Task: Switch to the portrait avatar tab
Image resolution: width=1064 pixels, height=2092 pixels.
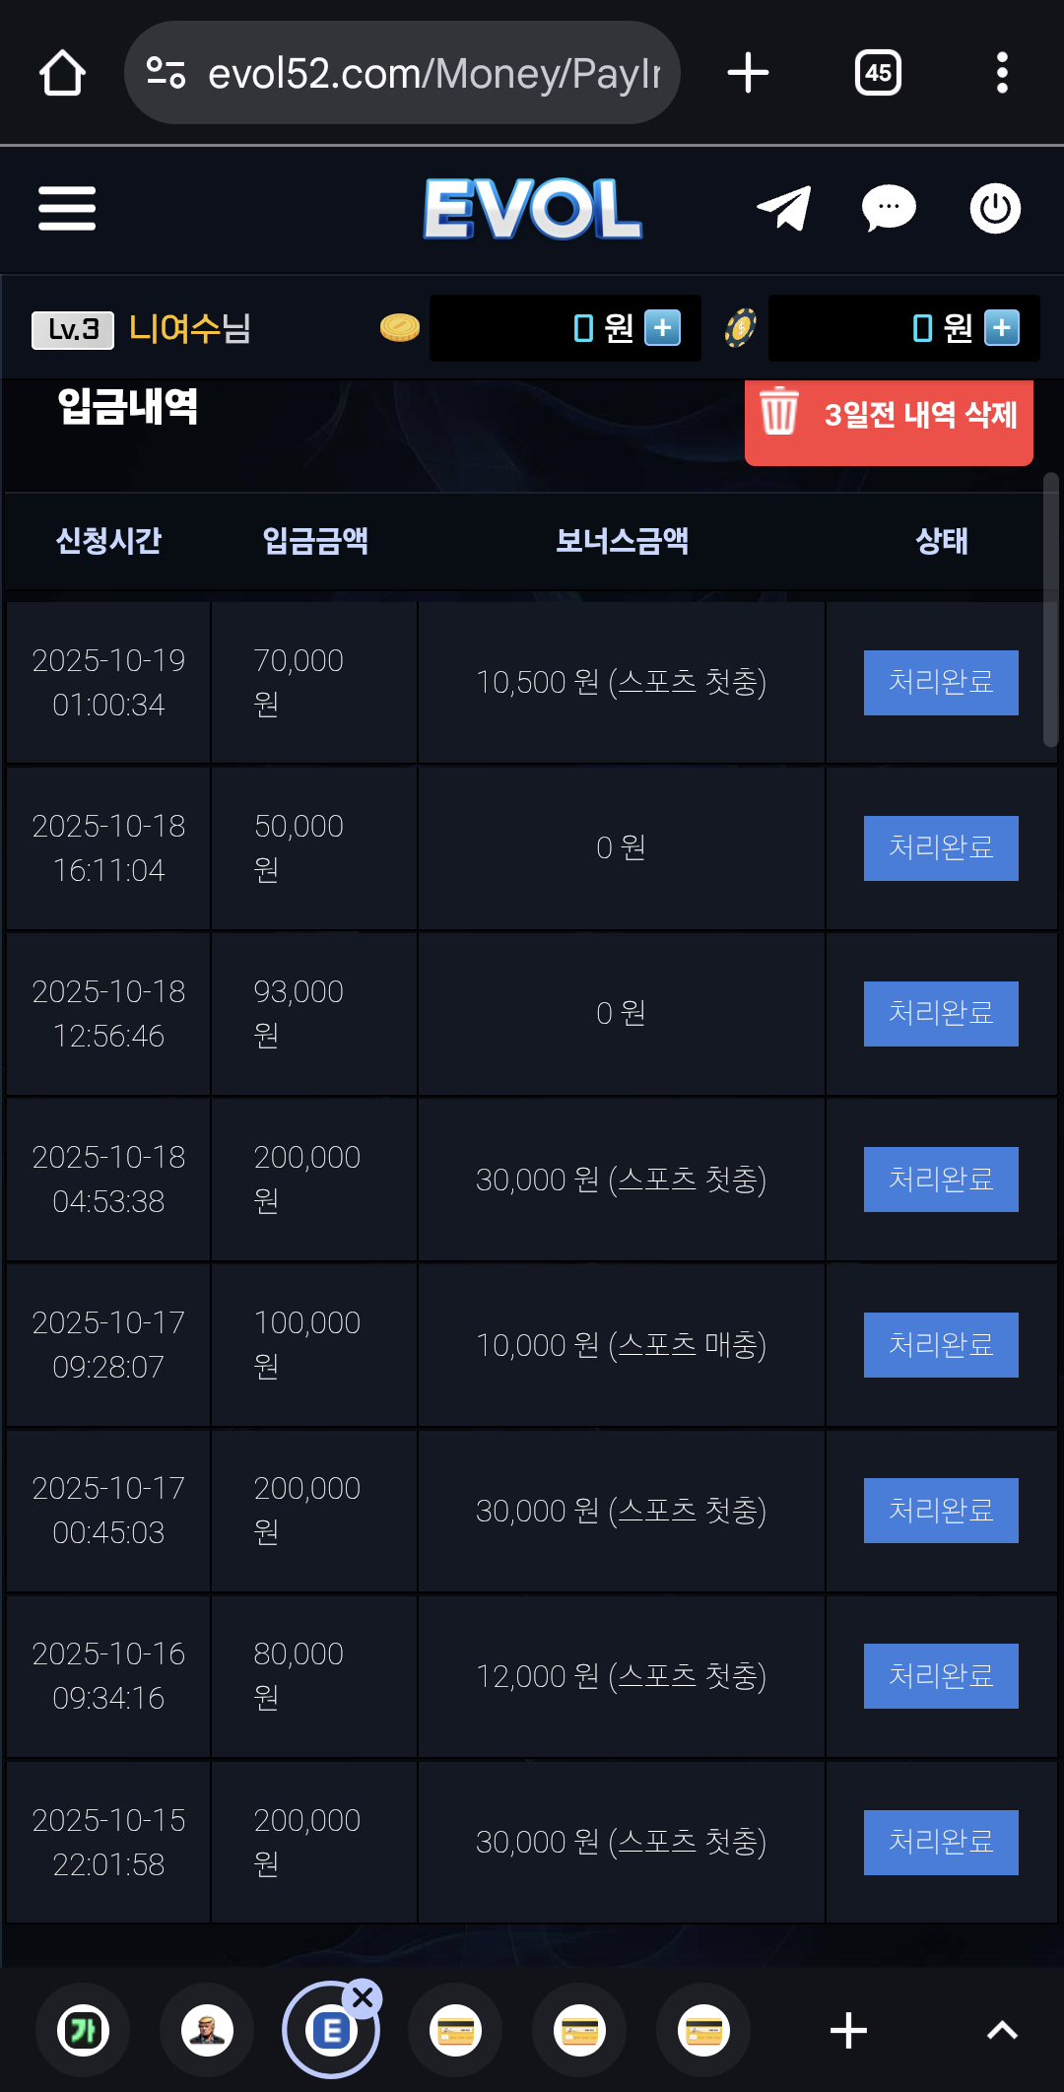Action: [207, 2031]
